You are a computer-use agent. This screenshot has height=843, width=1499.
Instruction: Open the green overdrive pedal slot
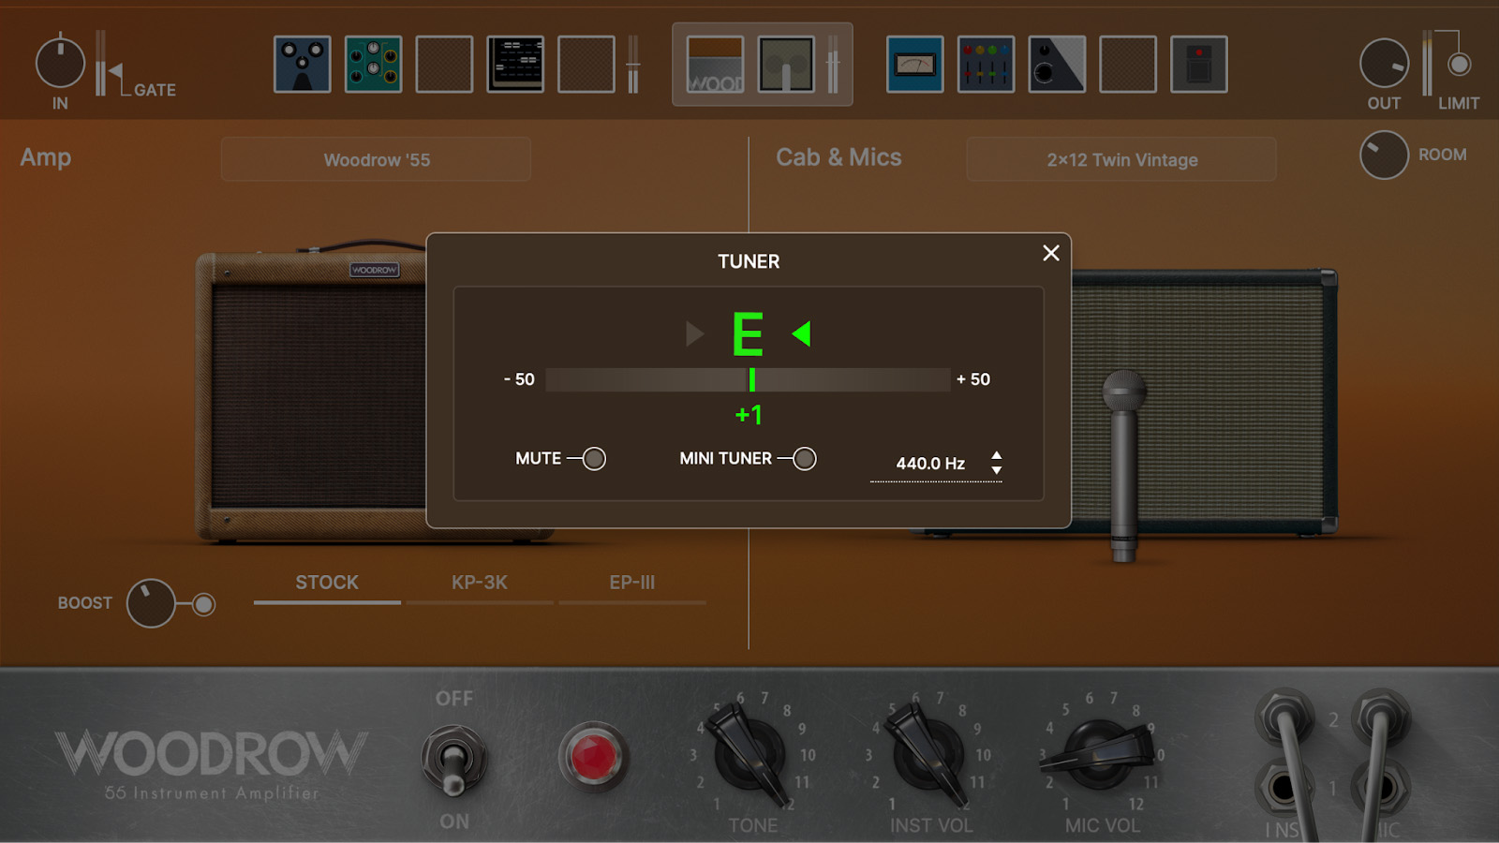click(x=372, y=64)
